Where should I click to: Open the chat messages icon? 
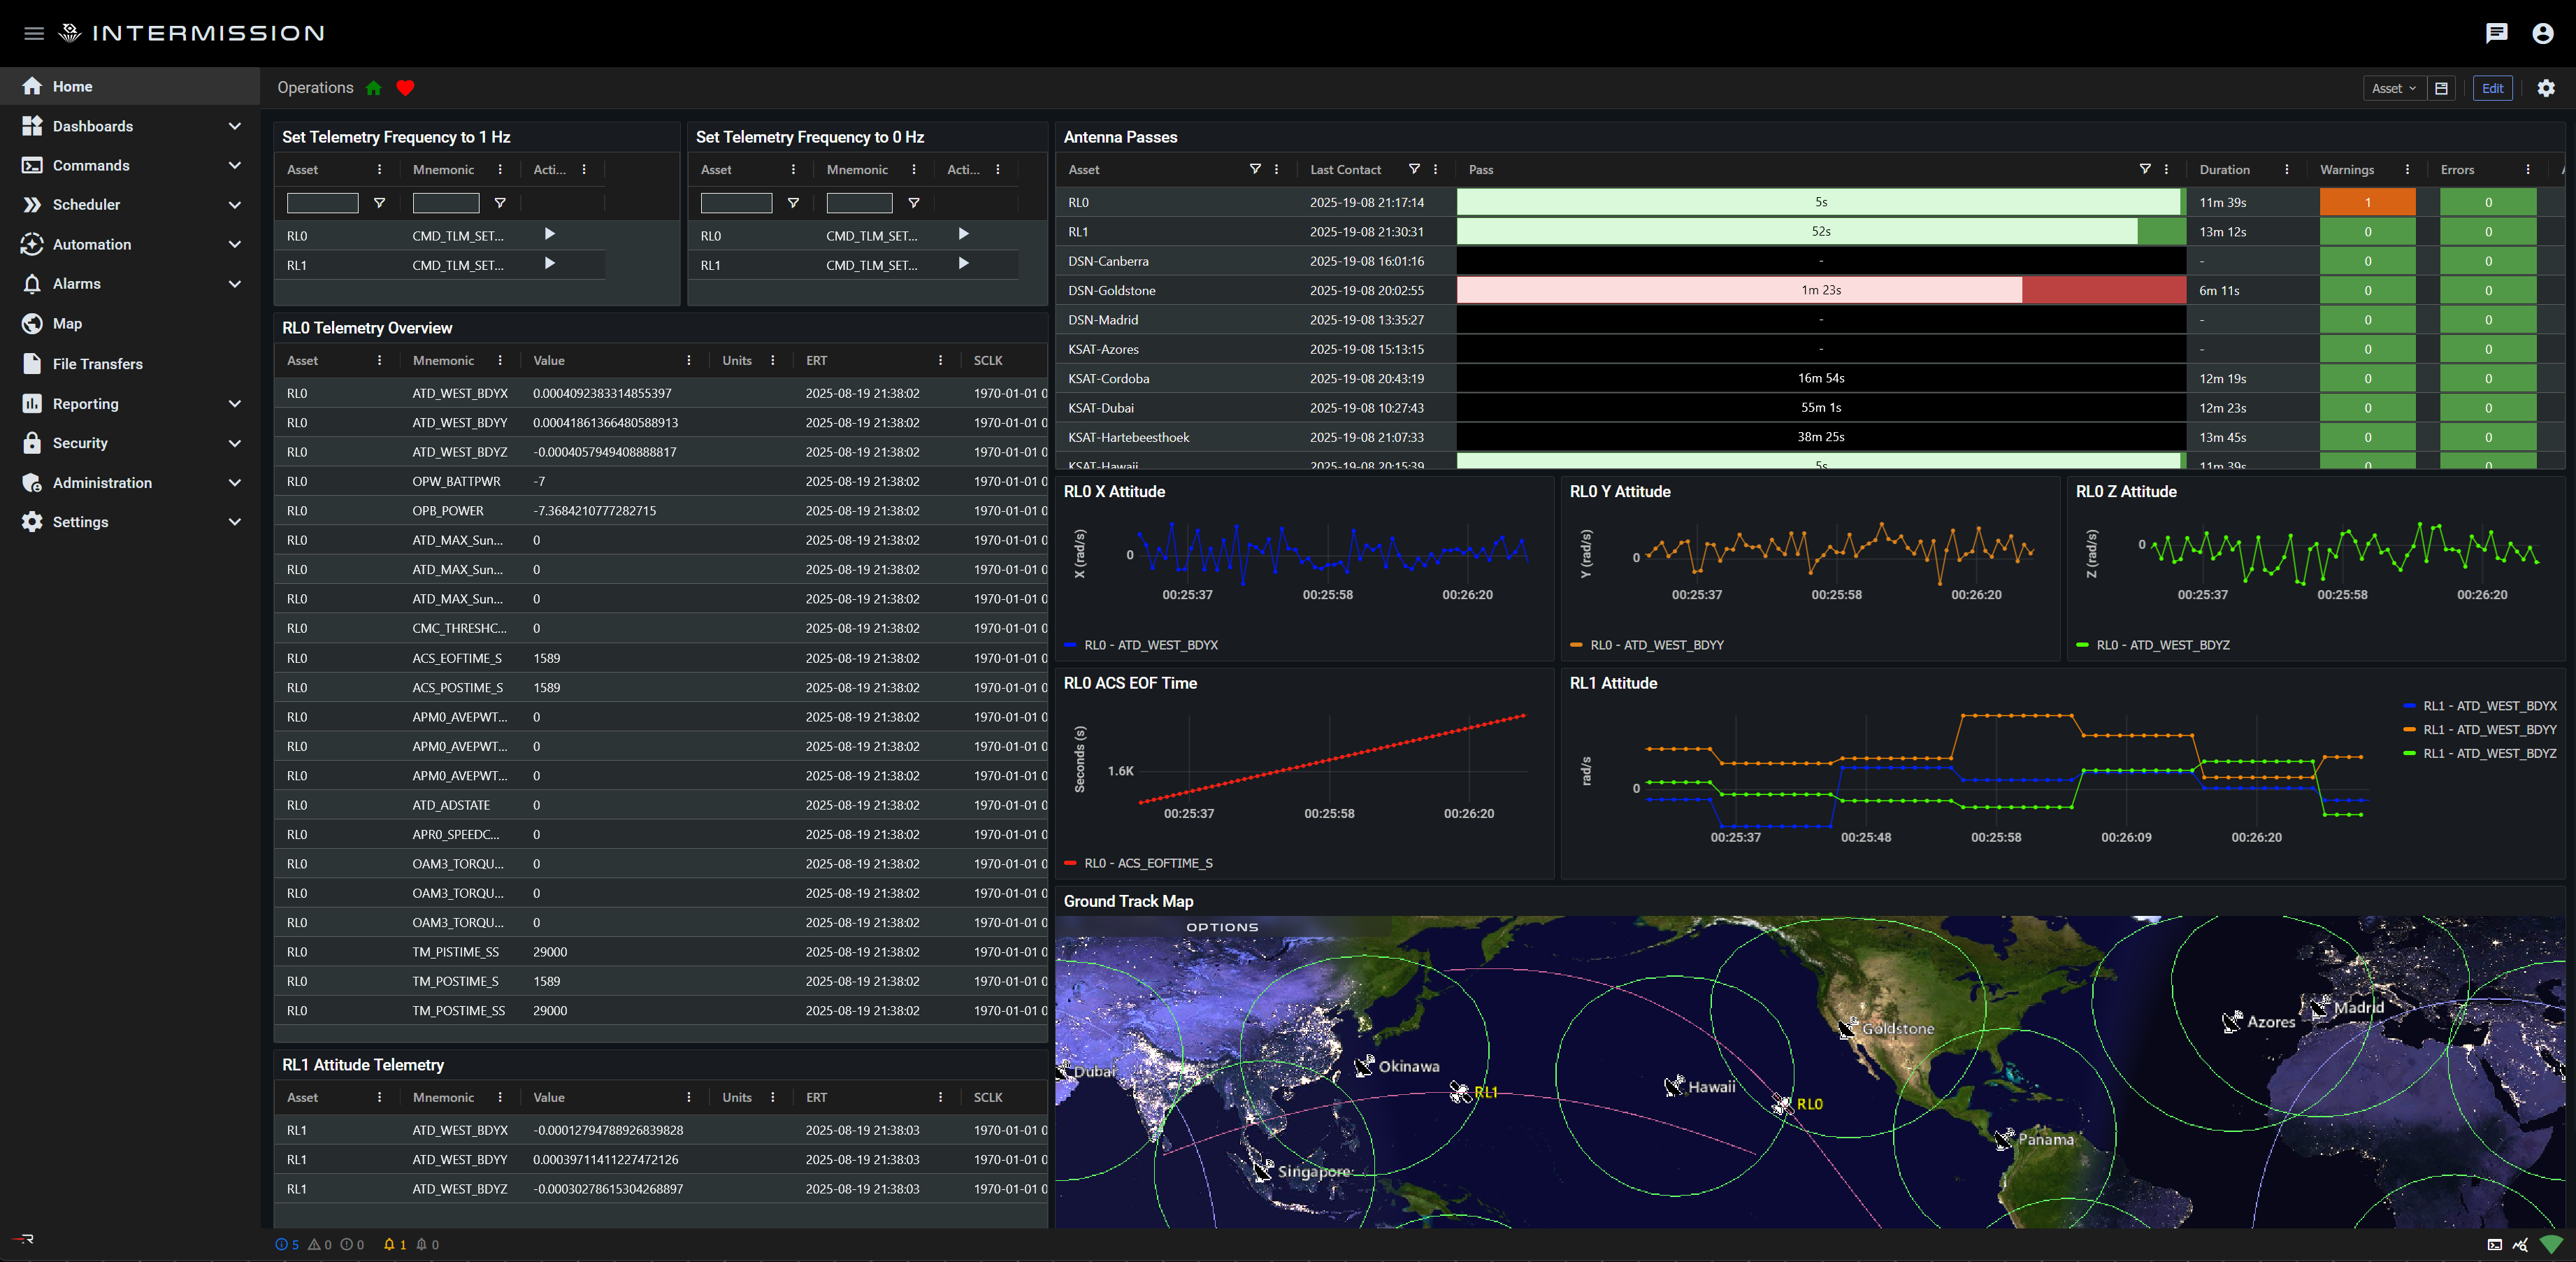click(x=2496, y=33)
